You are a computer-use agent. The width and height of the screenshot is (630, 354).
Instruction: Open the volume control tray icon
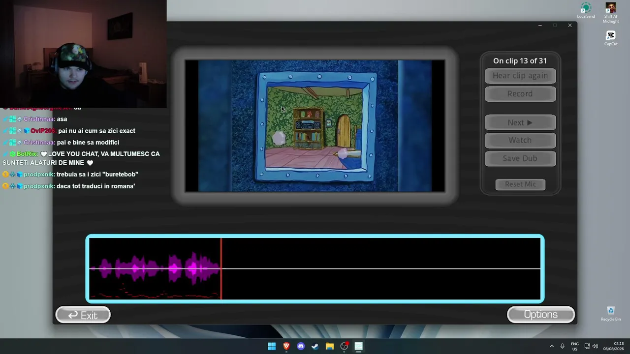(x=595, y=346)
